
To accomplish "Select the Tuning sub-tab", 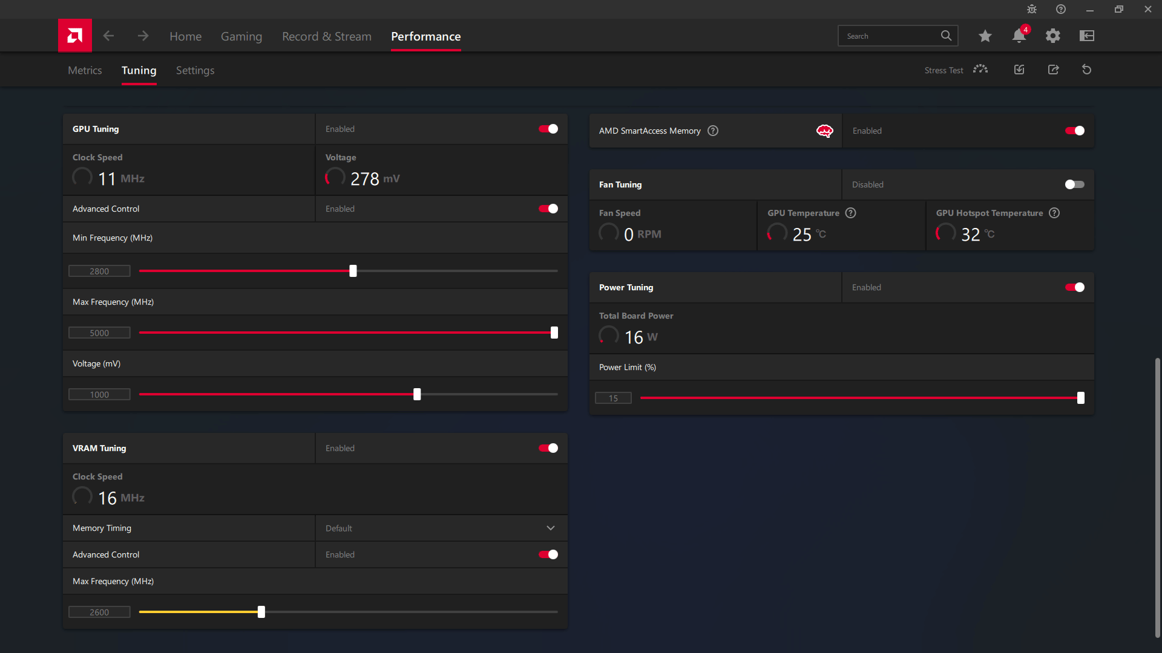I will click(139, 70).
